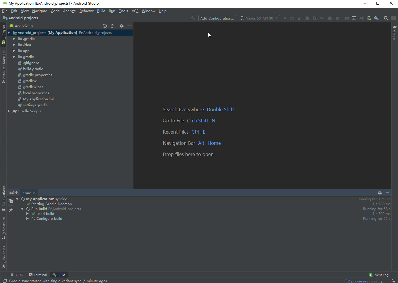Open the Event Log
The image size is (398, 283).
(378, 275)
